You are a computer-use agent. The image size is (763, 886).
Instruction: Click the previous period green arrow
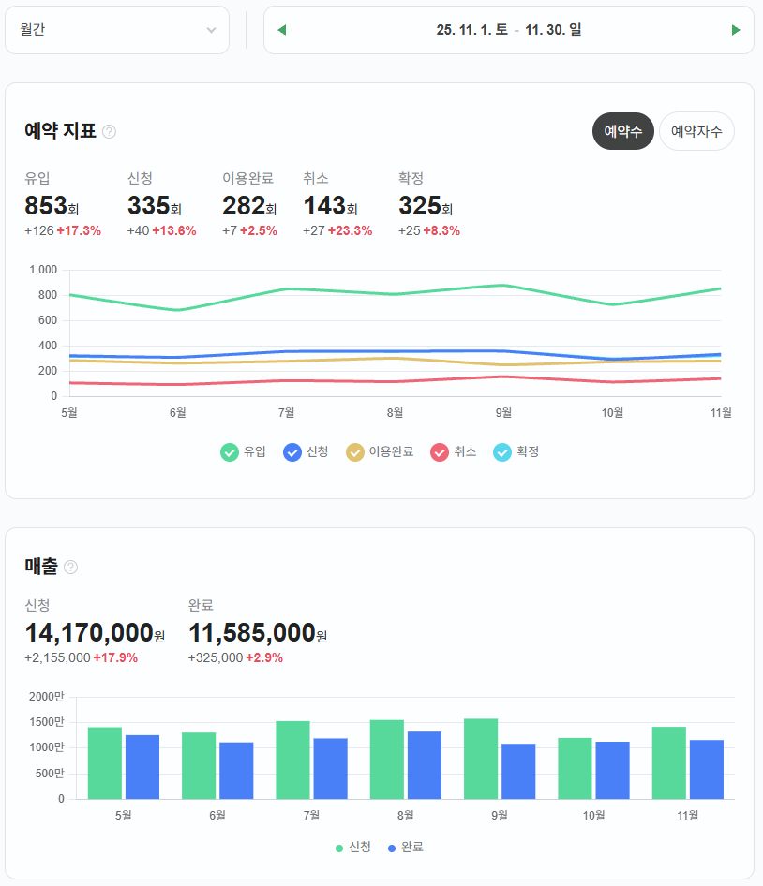point(281,29)
